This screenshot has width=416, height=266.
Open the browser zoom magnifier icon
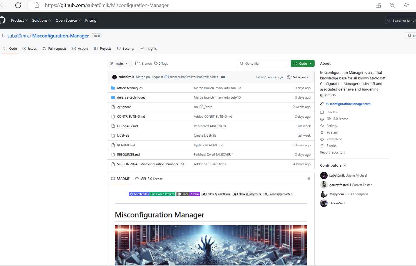tap(392, 5)
